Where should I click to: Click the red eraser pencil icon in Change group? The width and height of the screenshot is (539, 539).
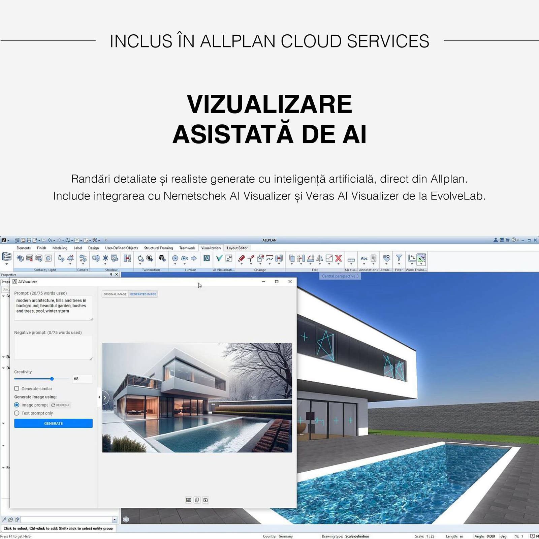(x=242, y=258)
